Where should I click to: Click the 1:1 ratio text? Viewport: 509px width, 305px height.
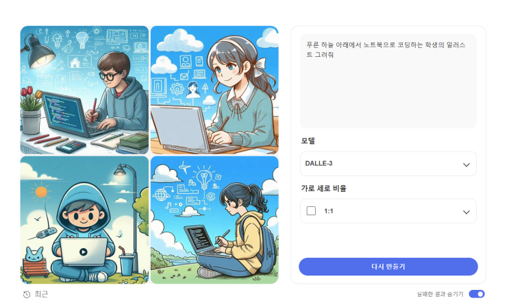[x=329, y=211]
